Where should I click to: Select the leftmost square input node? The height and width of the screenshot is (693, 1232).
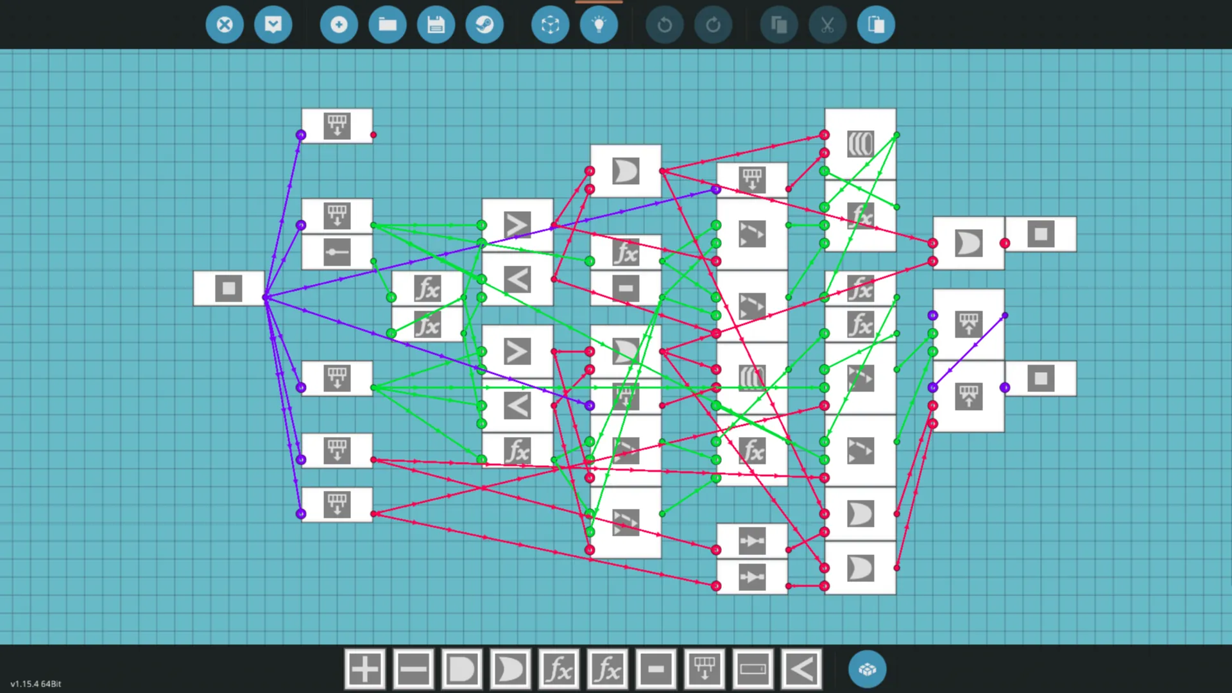point(228,288)
